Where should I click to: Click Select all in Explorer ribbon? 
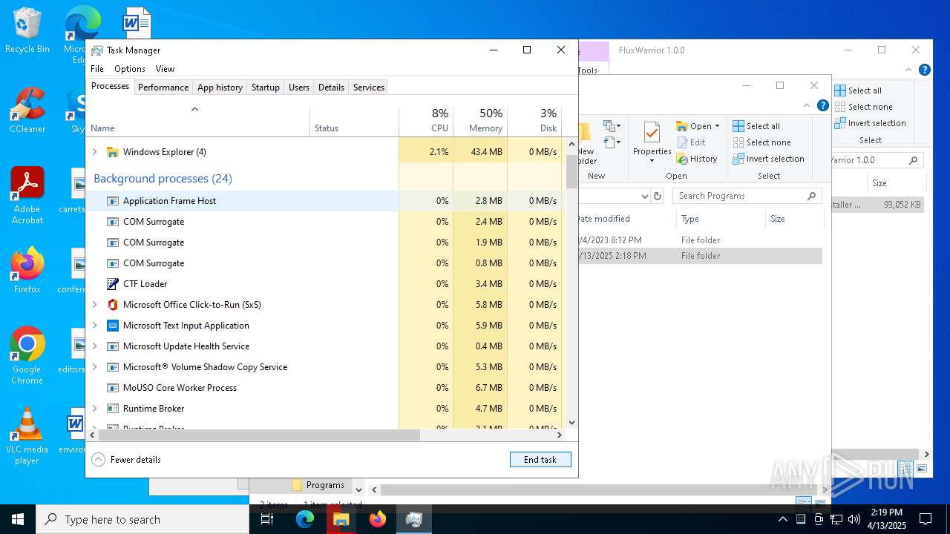click(756, 126)
